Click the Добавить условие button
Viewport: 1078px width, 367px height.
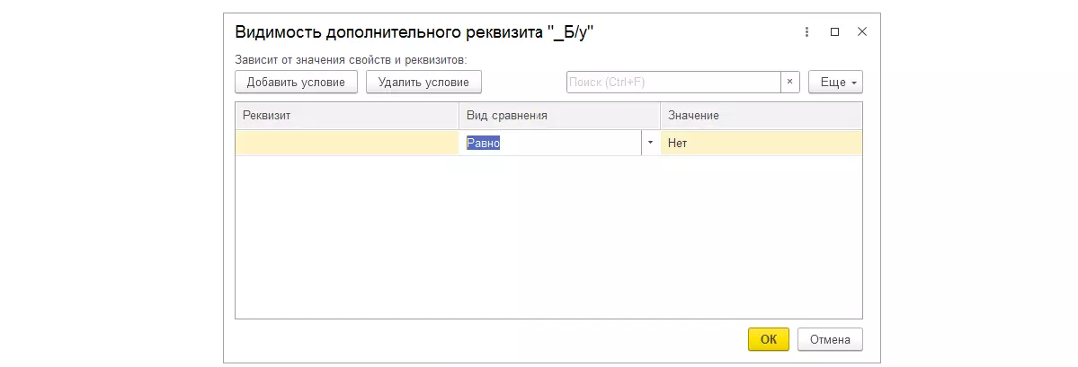click(x=296, y=82)
